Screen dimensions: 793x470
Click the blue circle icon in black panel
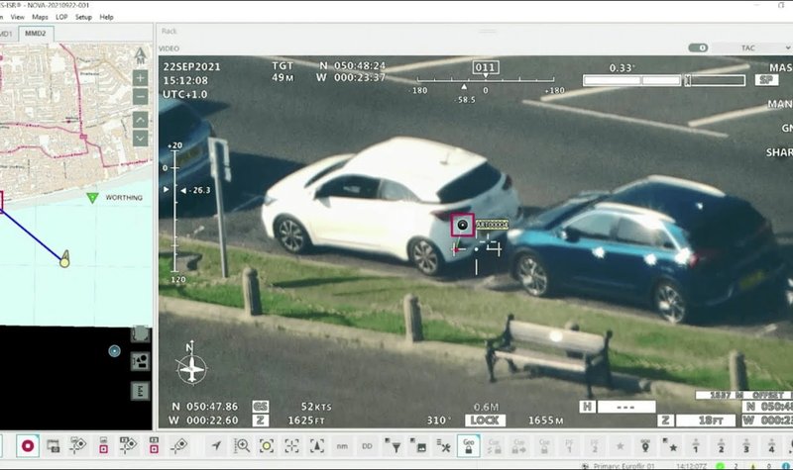click(114, 351)
